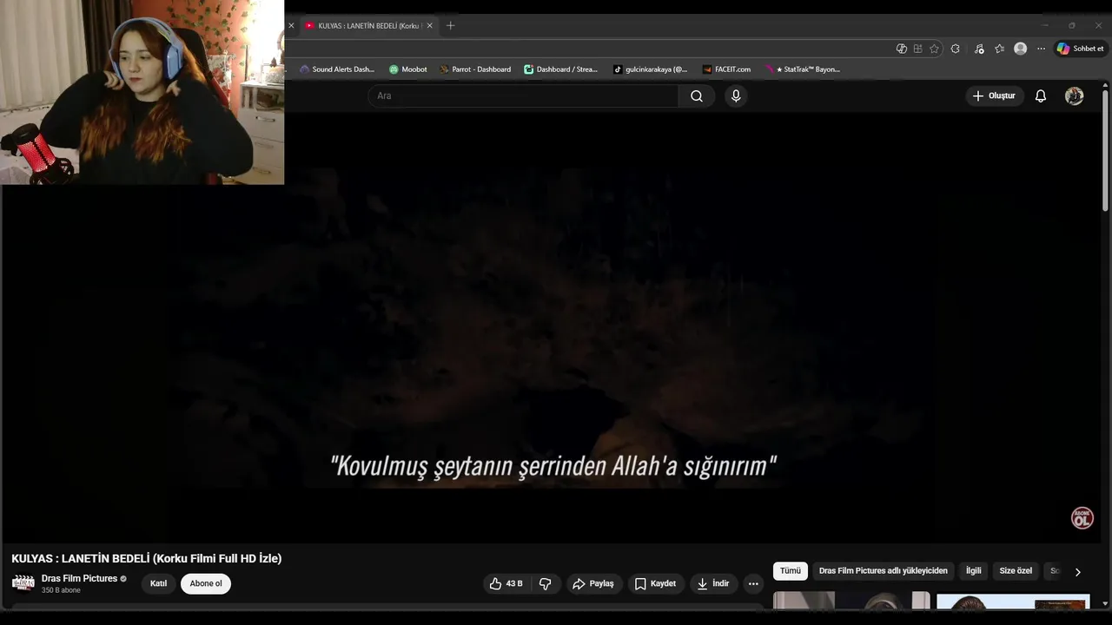Open Dashboard / Stream bookmark
1112x625 pixels.
[560, 69]
